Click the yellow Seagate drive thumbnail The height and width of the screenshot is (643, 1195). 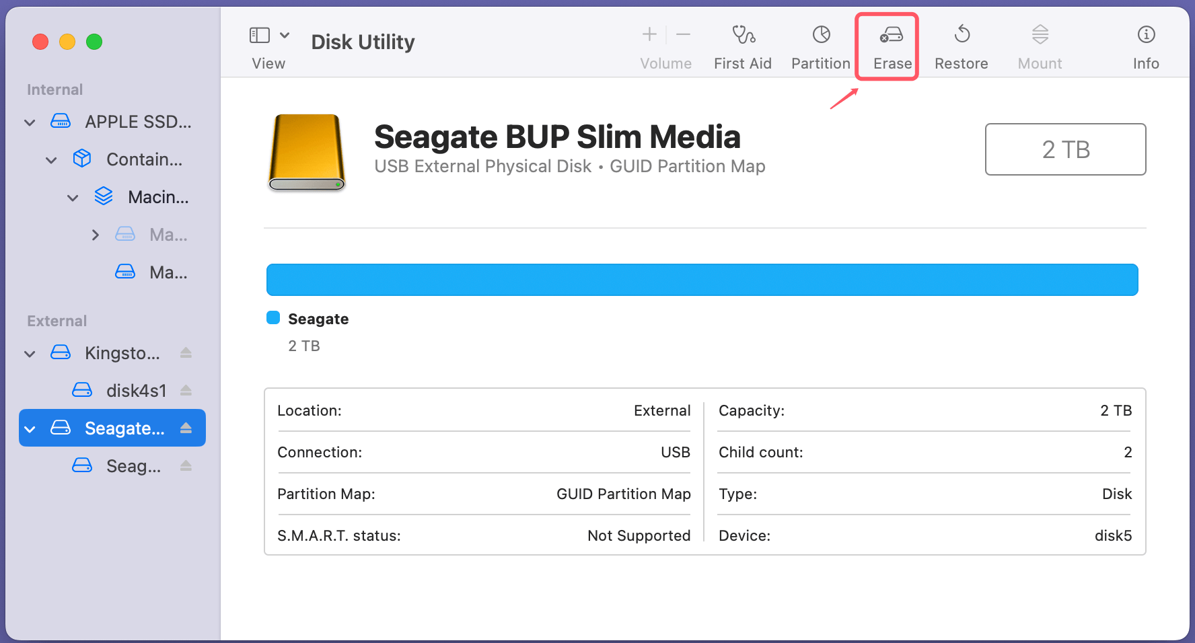[306, 153]
